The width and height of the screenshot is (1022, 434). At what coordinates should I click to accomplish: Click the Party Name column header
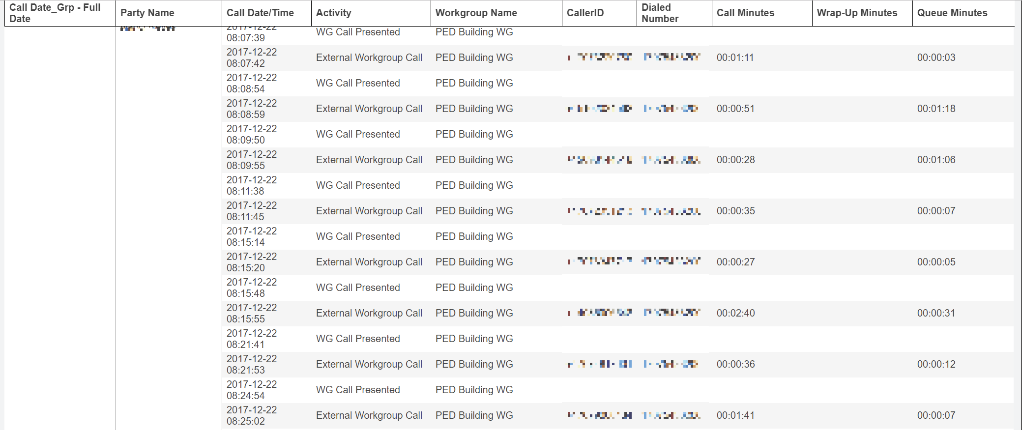[147, 13]
